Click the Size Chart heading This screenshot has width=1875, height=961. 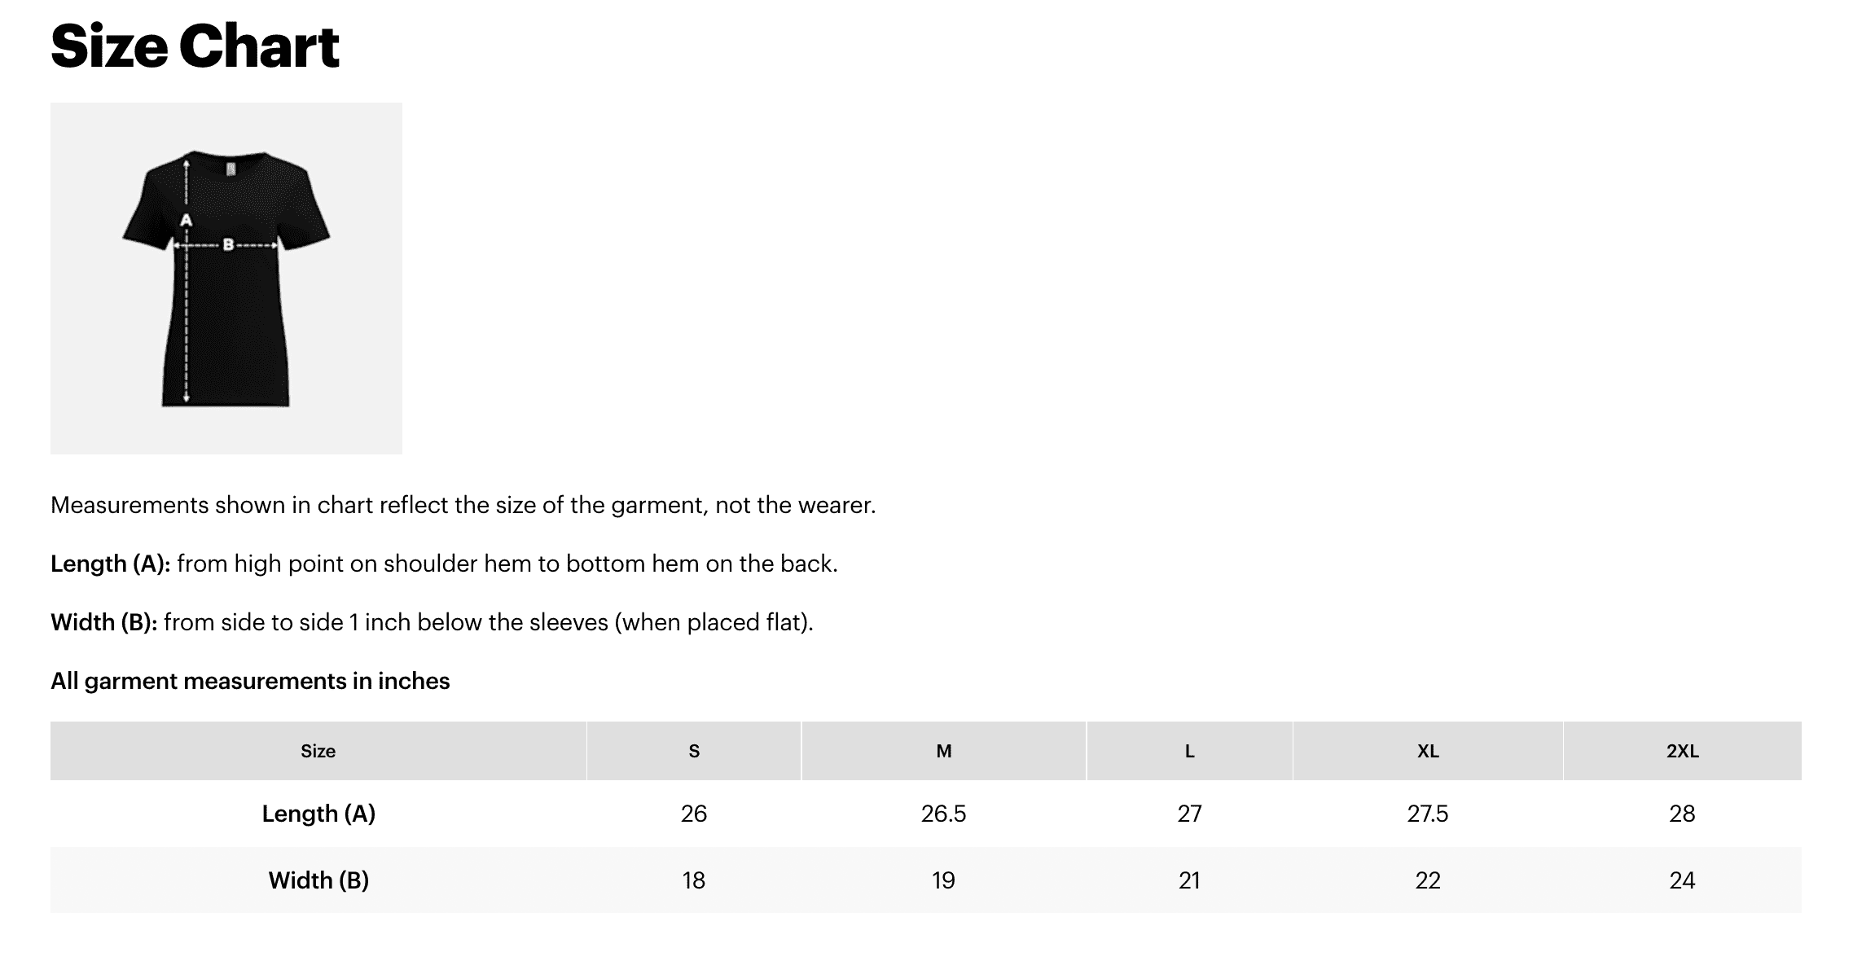click(x=195, y=46)
